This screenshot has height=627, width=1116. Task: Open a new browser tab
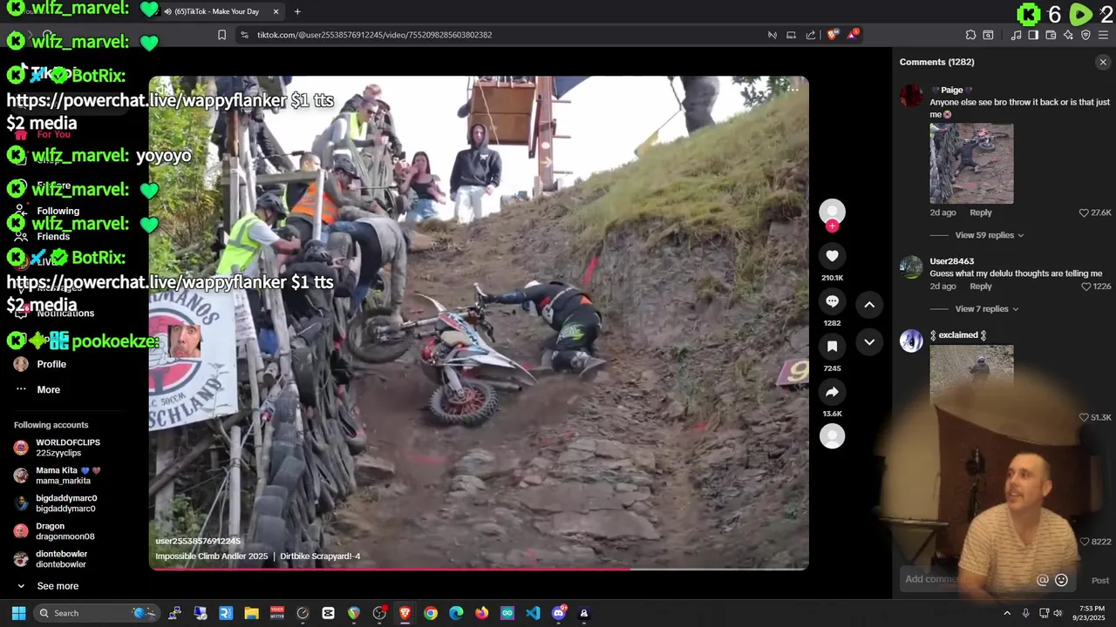(297, 11)
